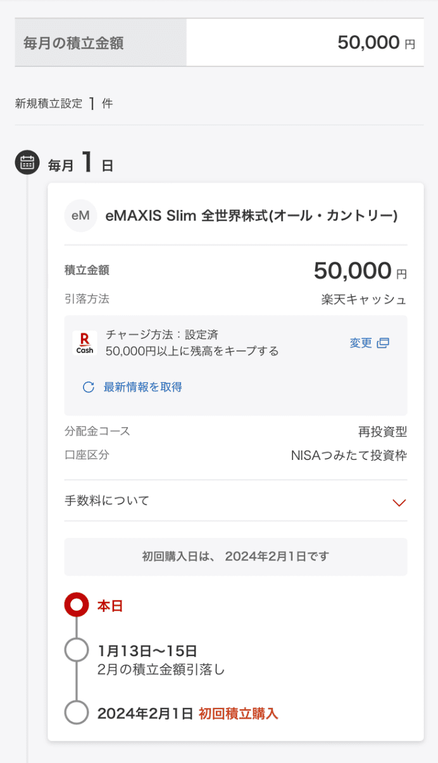Click the 円 unit icon in the amount row
The image size is (438, 763).
[409, 44]
